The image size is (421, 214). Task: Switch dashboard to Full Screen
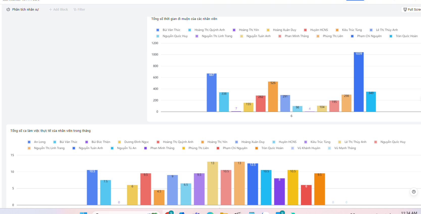point(412,10)
